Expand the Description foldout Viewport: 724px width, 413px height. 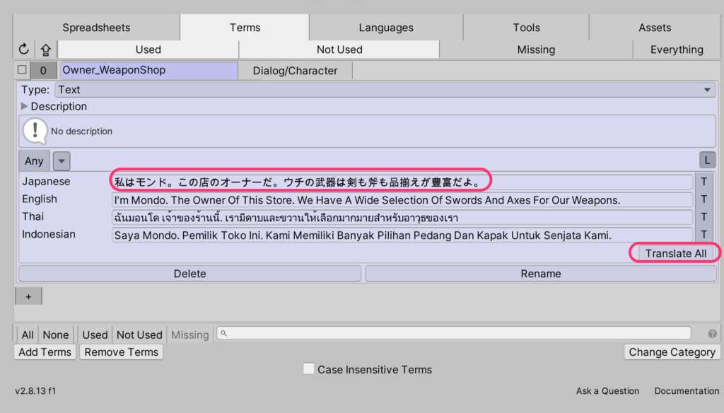pos(26,107)
